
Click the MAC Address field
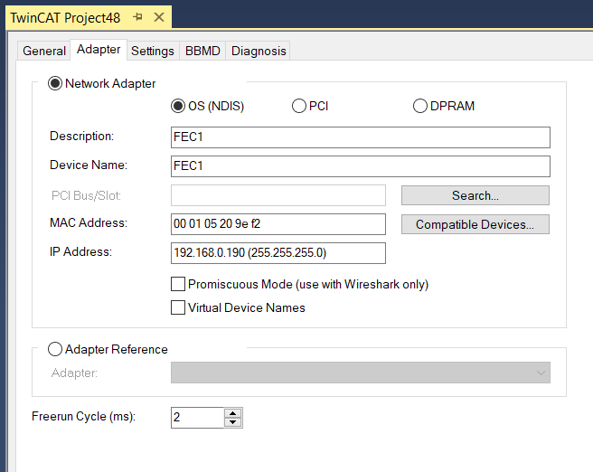[x=278, y=224]
